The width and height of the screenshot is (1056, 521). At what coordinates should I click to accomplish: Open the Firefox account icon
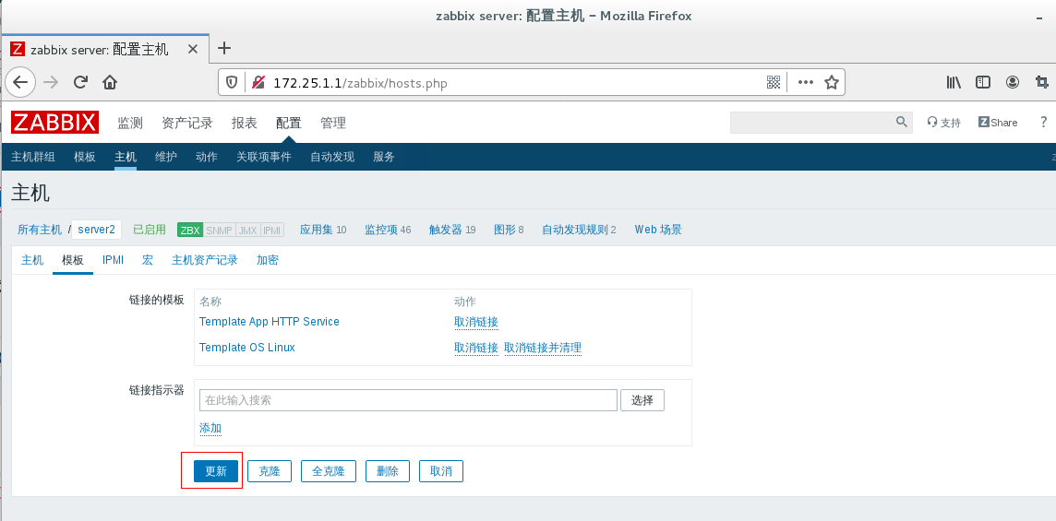pyautogui.click(x=1013, y=82)
